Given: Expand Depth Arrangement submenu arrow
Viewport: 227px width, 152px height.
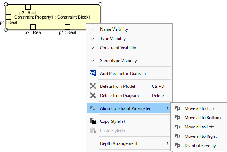Looking at the screenshot, I should point(167,143).
